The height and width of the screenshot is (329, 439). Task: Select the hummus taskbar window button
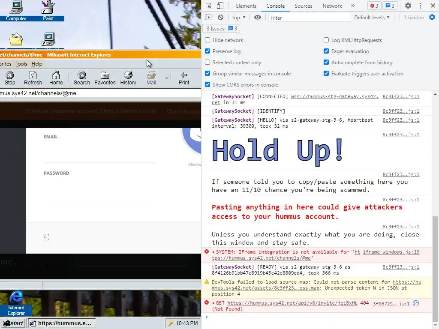coord(62,323)
